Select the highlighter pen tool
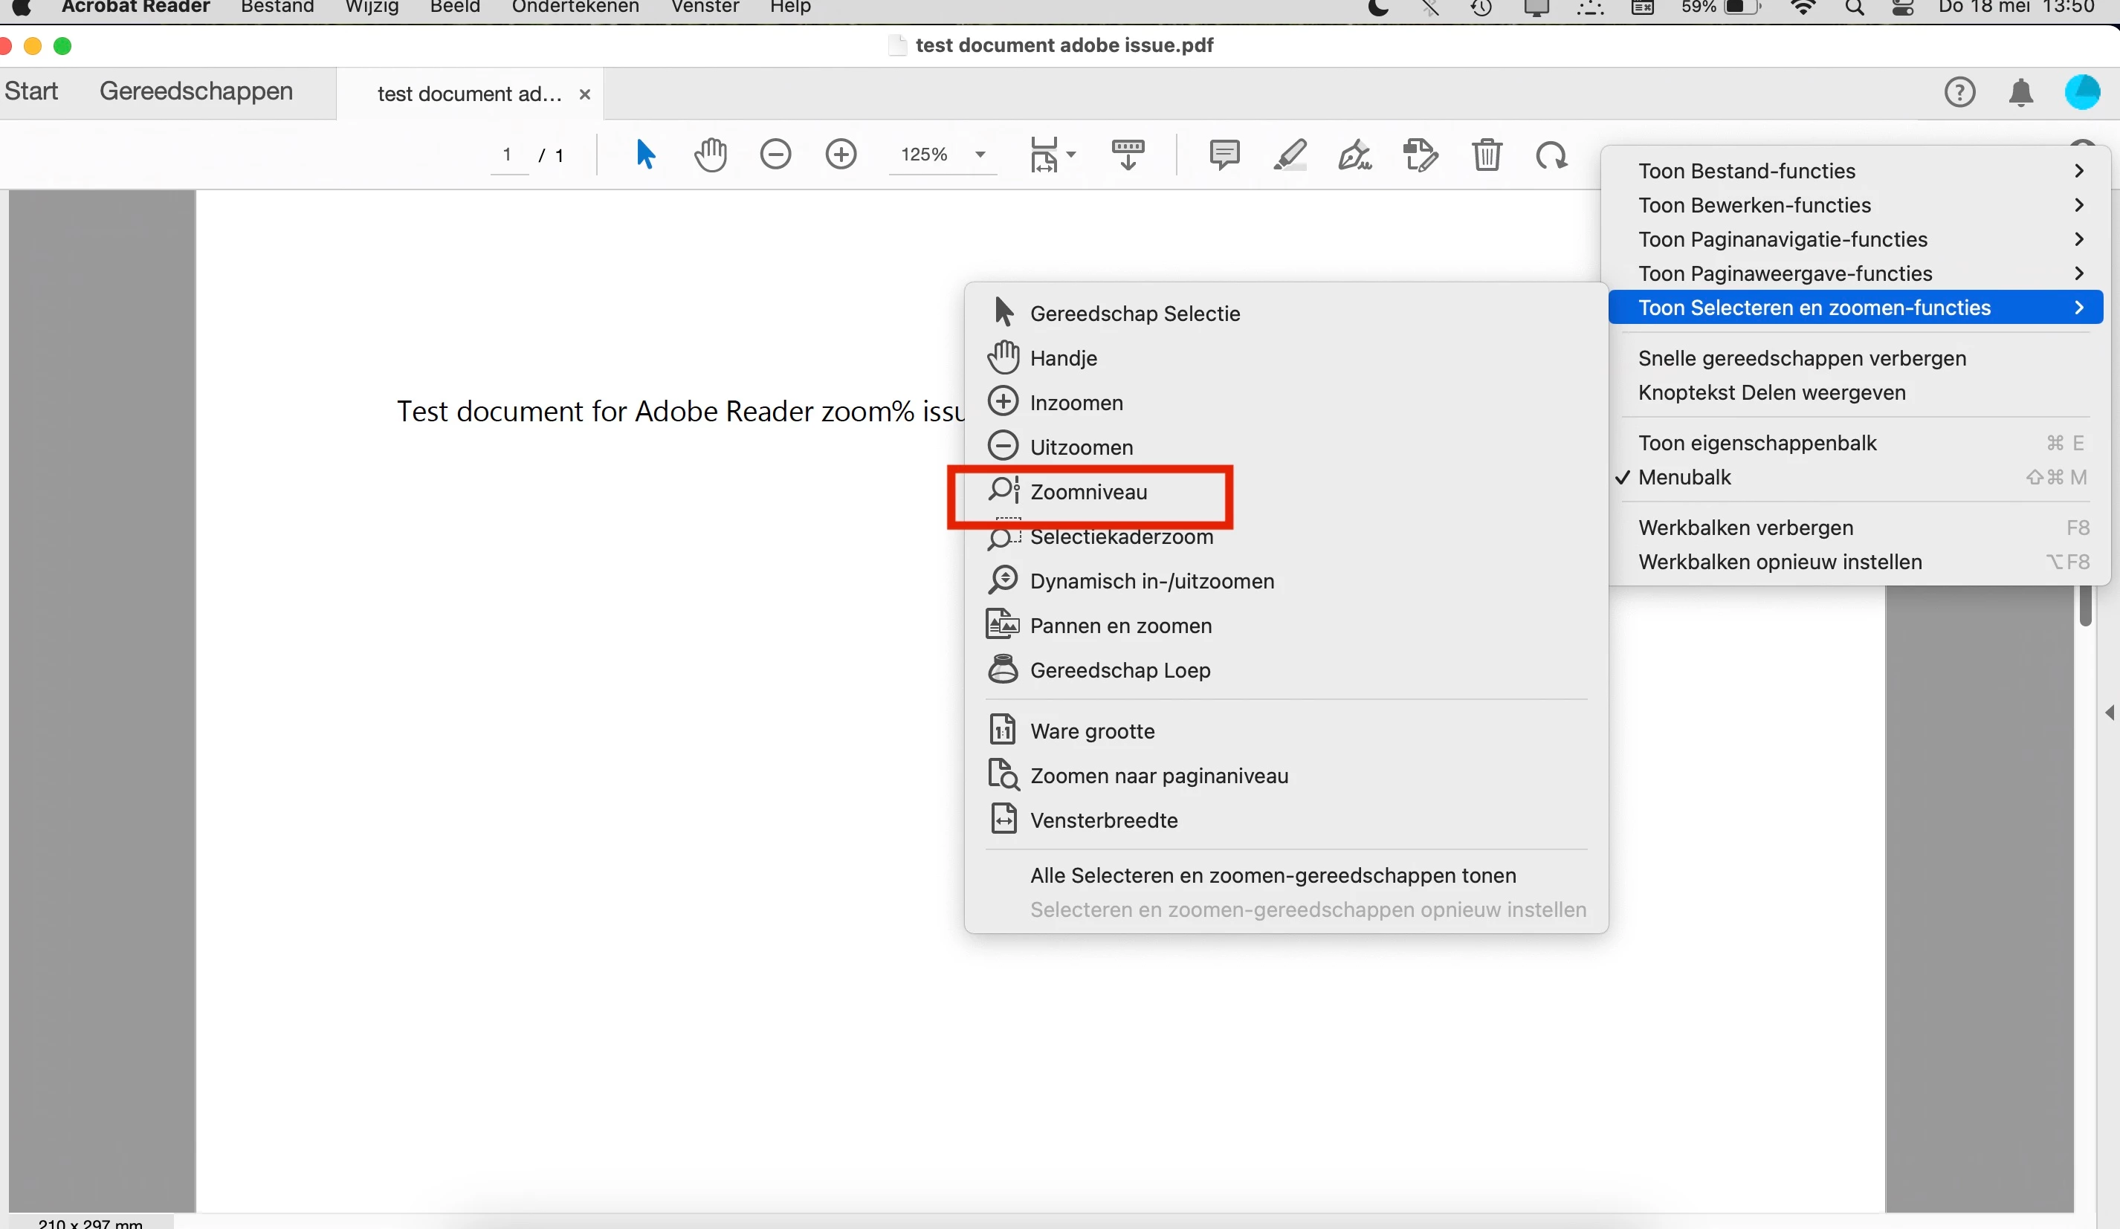Image resolution: width=2120 pixels, height=1229 pixels. (1290, 155)
